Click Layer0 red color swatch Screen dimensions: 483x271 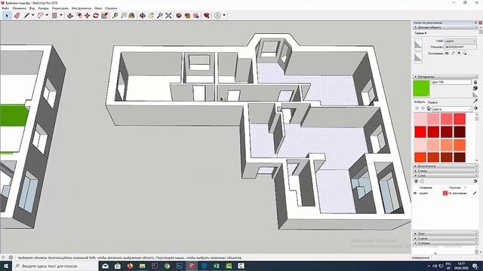tap(445, 193)
